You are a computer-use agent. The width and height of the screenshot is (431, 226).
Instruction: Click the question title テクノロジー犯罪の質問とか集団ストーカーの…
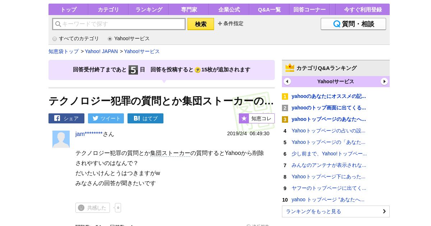point(161,101)
